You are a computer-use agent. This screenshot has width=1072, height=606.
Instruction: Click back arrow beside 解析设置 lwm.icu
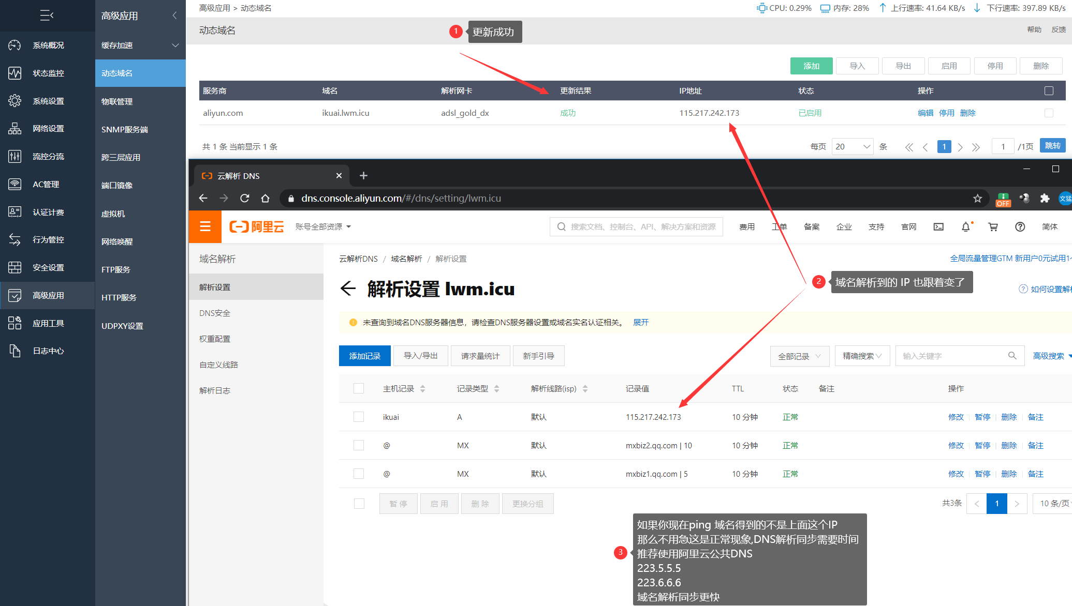tap(348, 289)
